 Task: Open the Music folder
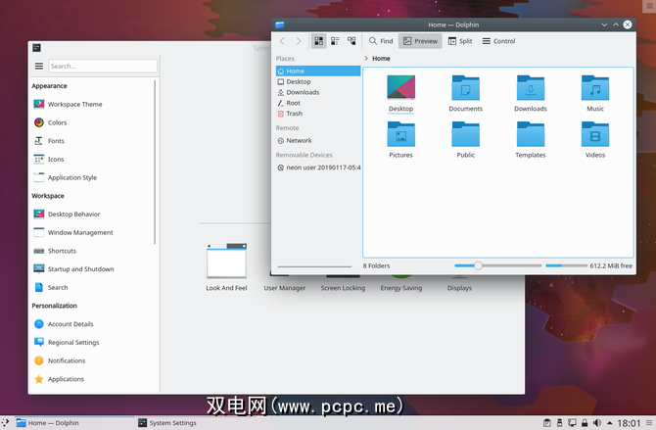(x=594, y=93)
